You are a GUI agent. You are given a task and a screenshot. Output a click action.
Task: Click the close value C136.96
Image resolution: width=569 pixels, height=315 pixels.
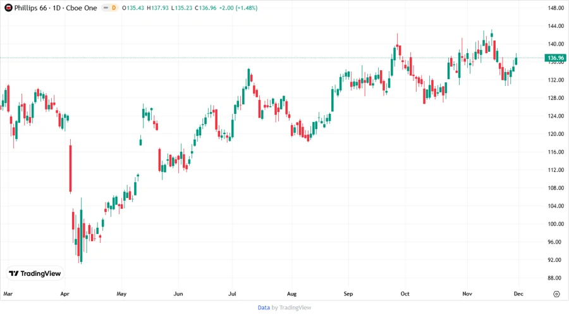pos(205,8)
